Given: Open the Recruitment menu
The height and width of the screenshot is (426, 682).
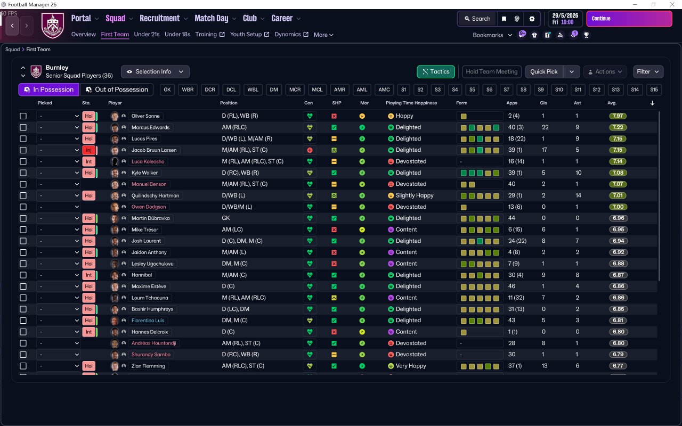Looking at the screenshot, I should pyautogui.click(x=164, y=18).
